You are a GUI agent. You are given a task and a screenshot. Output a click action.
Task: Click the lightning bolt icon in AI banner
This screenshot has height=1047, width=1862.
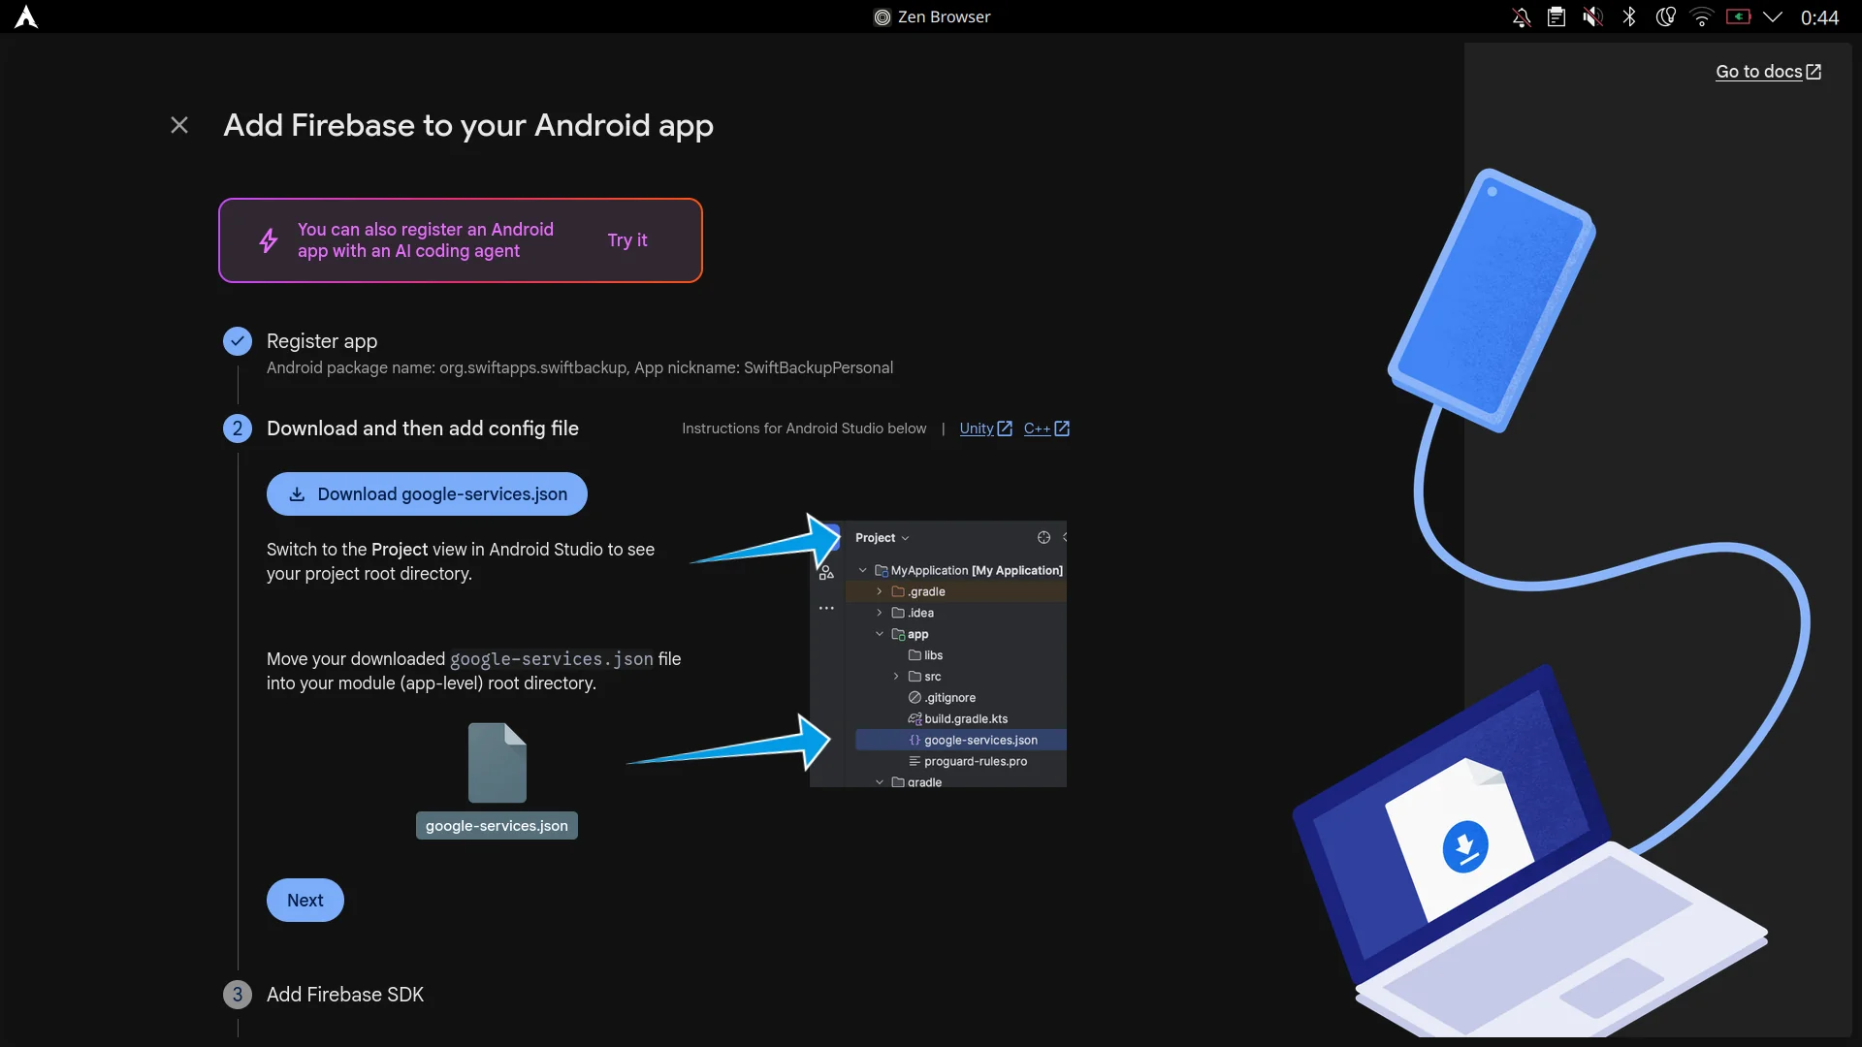[269, 240]
